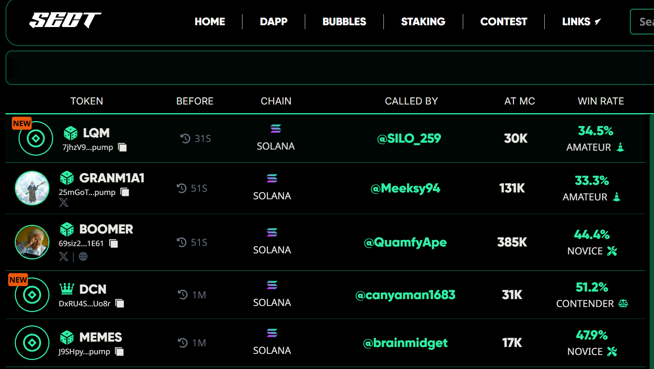Screen dimensions: 654x369
Task: Focus the search input field
Action: tap(642, 22)
